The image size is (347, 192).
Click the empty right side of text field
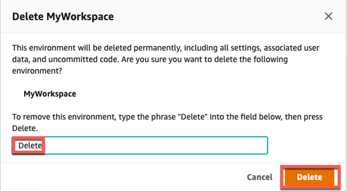click(222, 145)
